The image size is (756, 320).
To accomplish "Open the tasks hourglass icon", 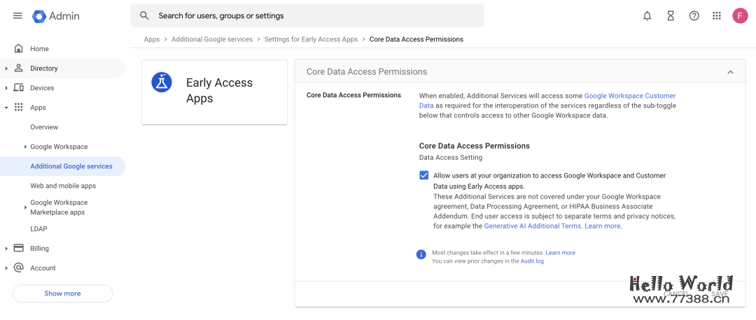I will coord(671,16).
